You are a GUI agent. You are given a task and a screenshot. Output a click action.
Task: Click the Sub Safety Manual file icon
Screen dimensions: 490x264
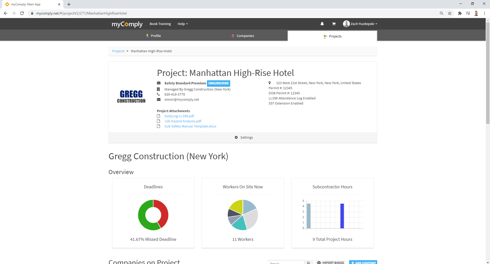tap(158, 126)
